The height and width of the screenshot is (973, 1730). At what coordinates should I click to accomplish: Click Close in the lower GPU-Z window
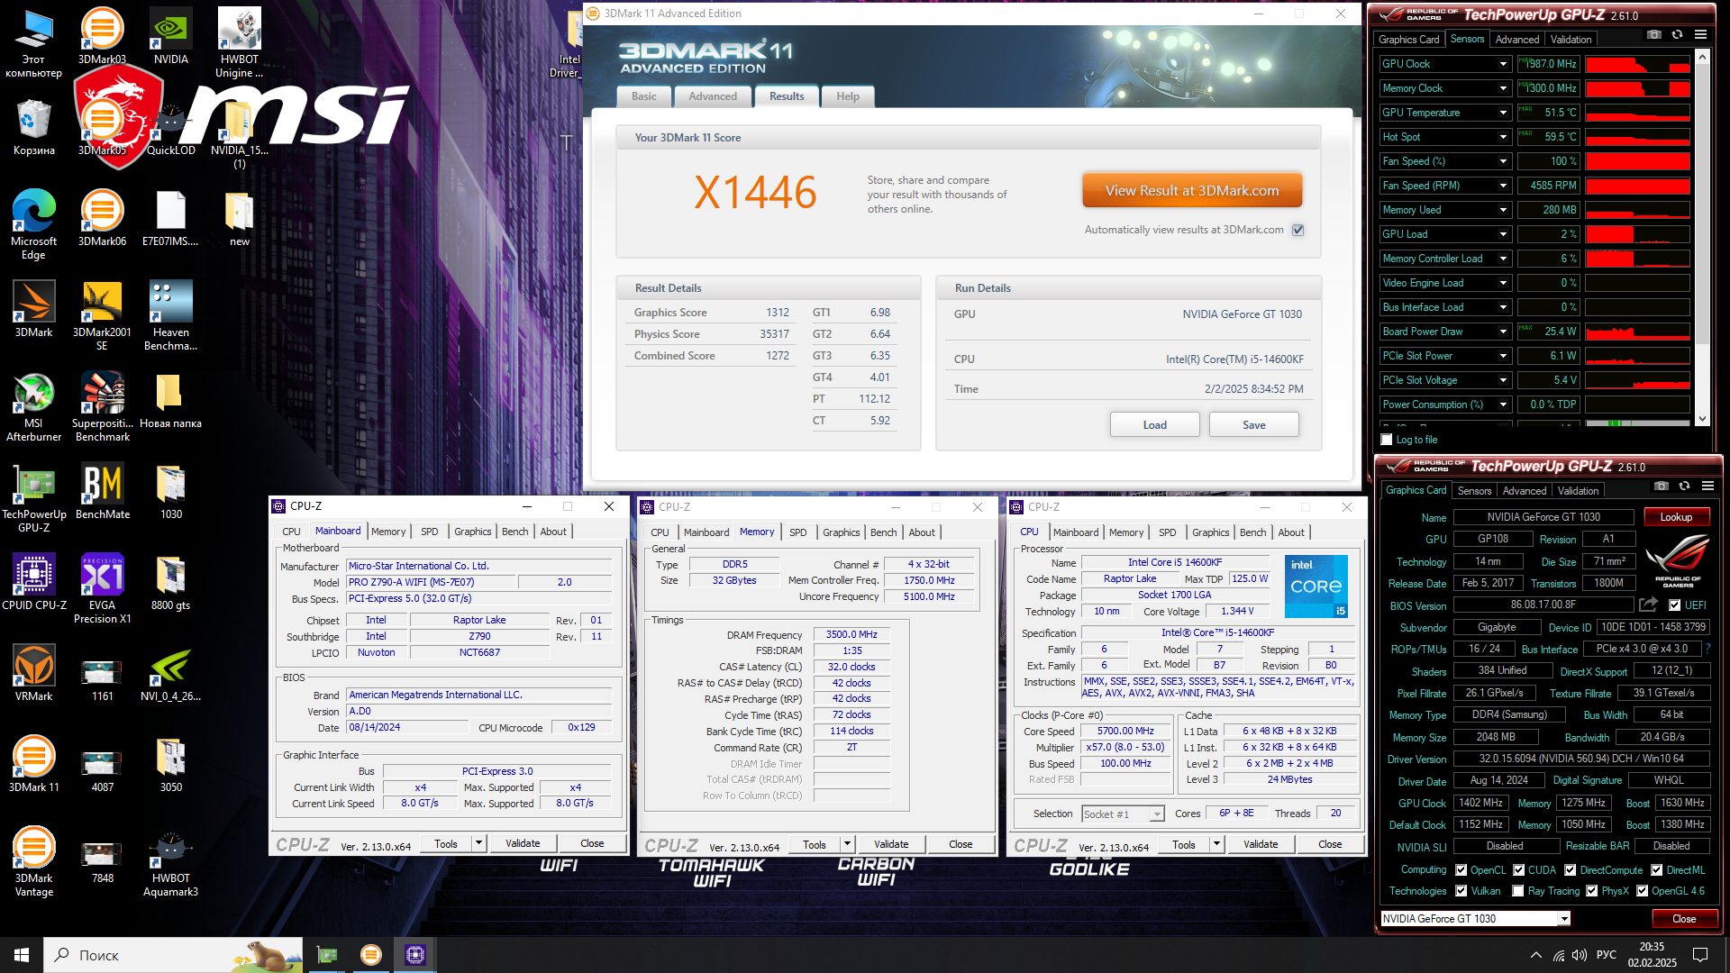[1684, 919]
